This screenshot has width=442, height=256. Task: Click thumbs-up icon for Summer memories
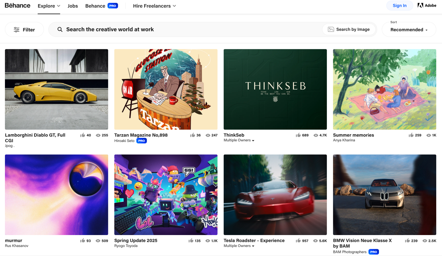click(x=411, y=135)
